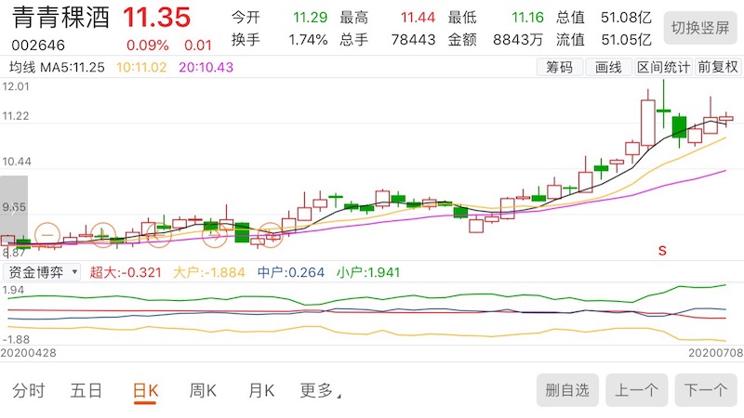744x418 pixels.
Task: Click the chart circle icon beside the right arrow circle
Action: [270, 235]
